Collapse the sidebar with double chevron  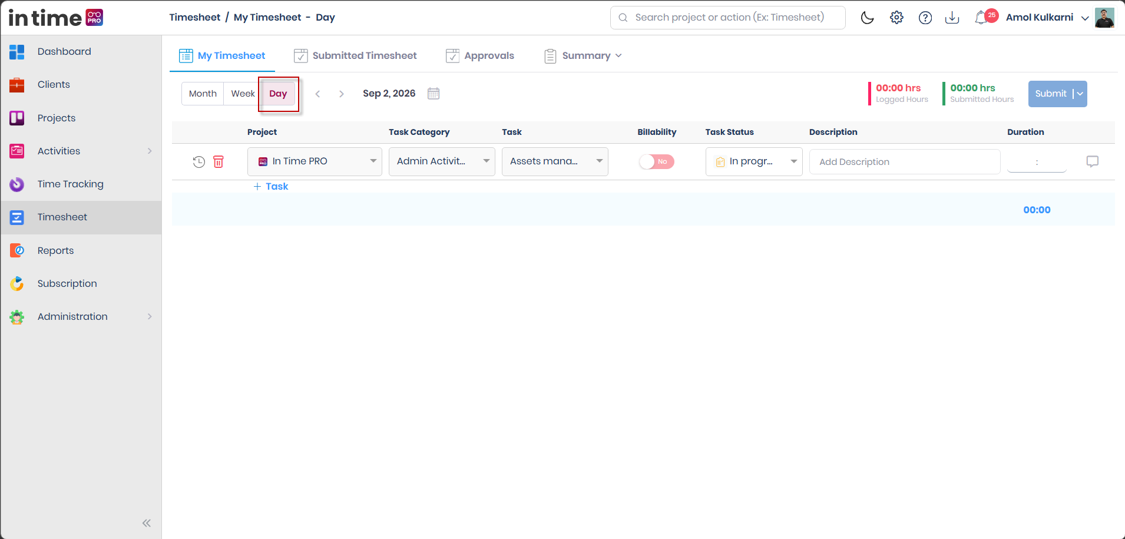tap(147, 523)
